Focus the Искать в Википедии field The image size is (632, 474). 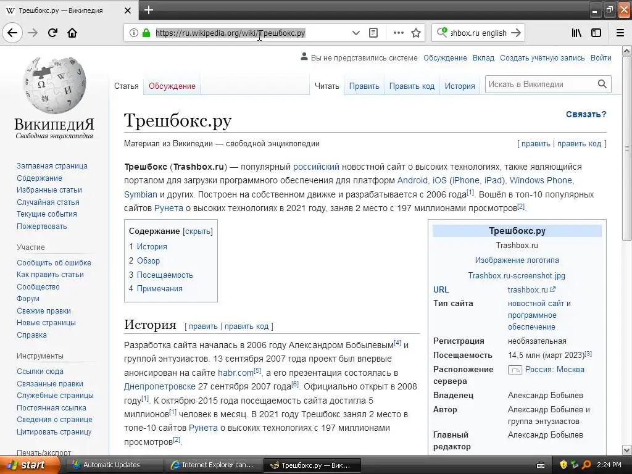(540, 84)
